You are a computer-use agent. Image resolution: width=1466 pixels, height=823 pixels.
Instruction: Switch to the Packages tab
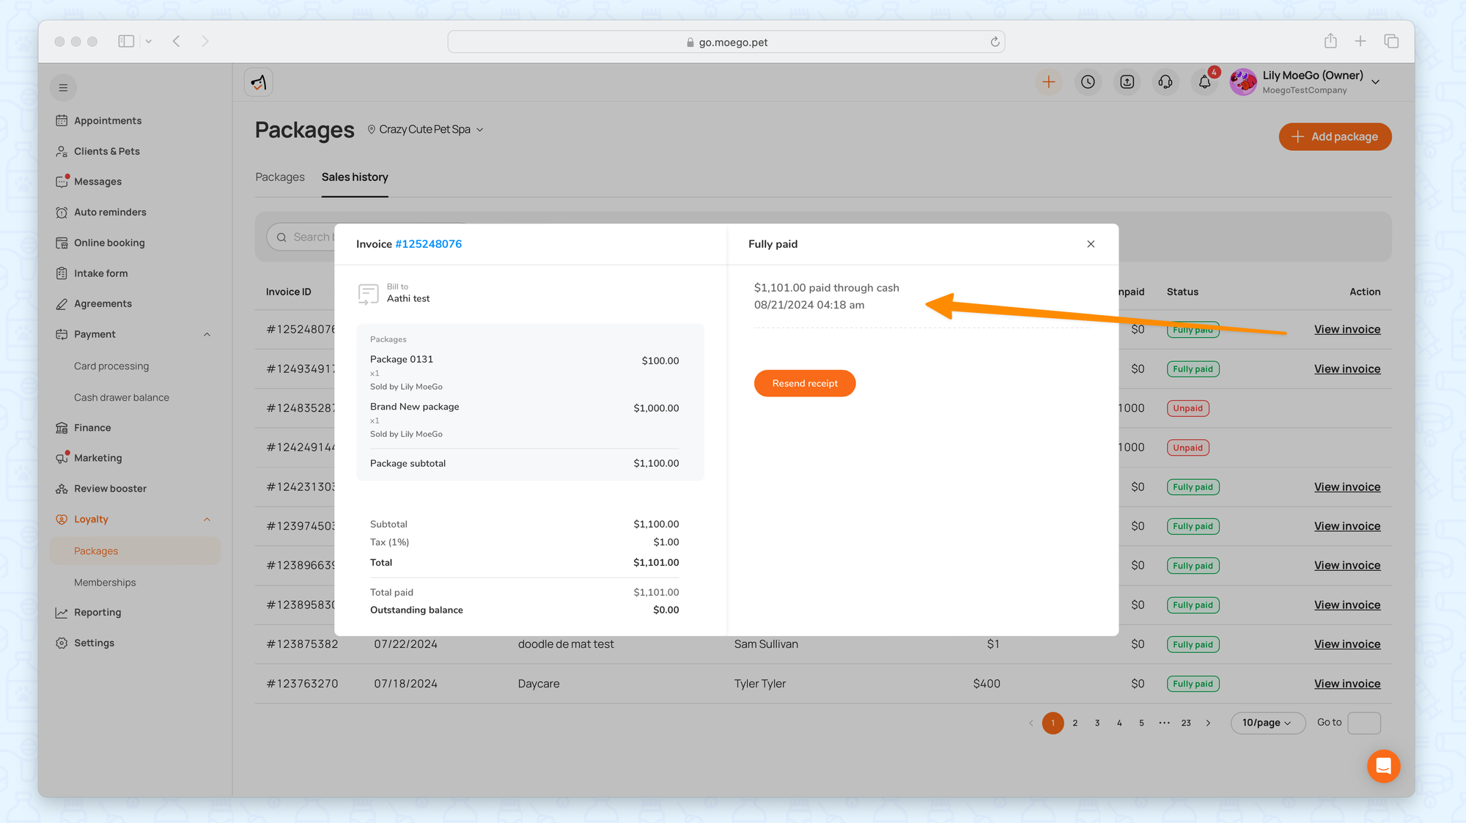click(280, 177)
